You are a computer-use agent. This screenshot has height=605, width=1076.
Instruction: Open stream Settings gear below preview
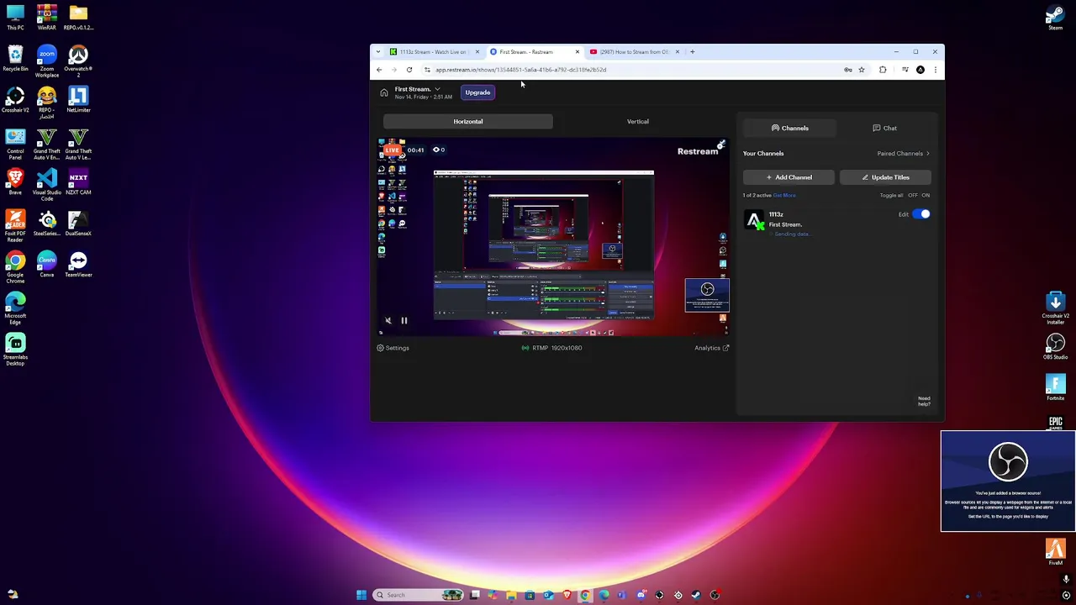point(393,348)
